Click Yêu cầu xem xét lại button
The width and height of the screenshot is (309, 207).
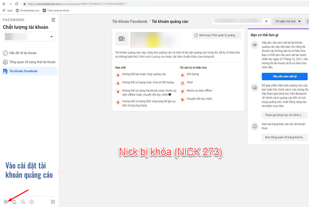tap(284, 77)
